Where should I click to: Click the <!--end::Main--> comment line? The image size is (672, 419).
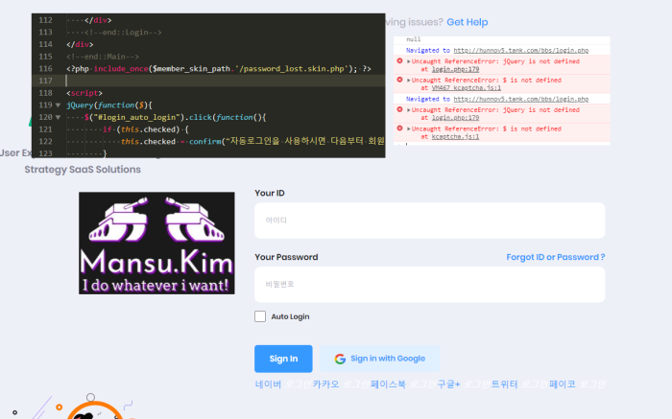coord(103,57)
